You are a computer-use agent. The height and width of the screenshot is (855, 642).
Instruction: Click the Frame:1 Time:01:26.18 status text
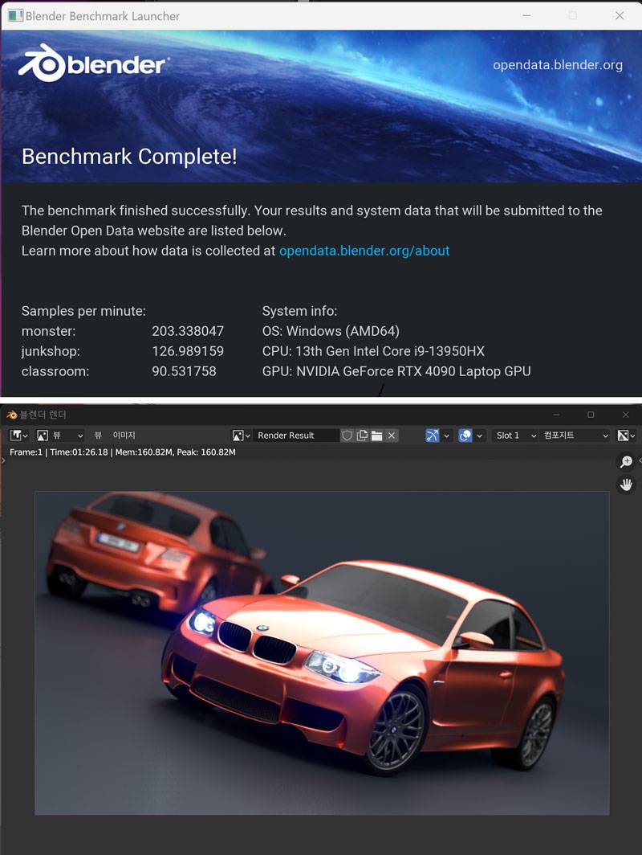coord(123,452)
